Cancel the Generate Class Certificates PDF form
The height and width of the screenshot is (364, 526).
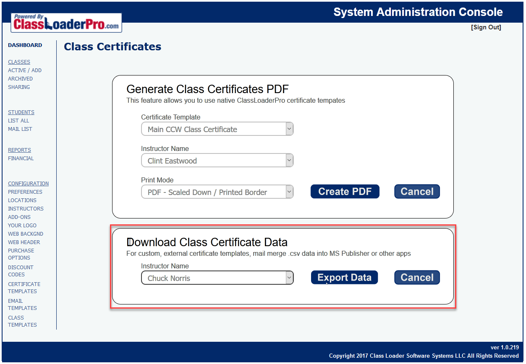coord(417,192)
